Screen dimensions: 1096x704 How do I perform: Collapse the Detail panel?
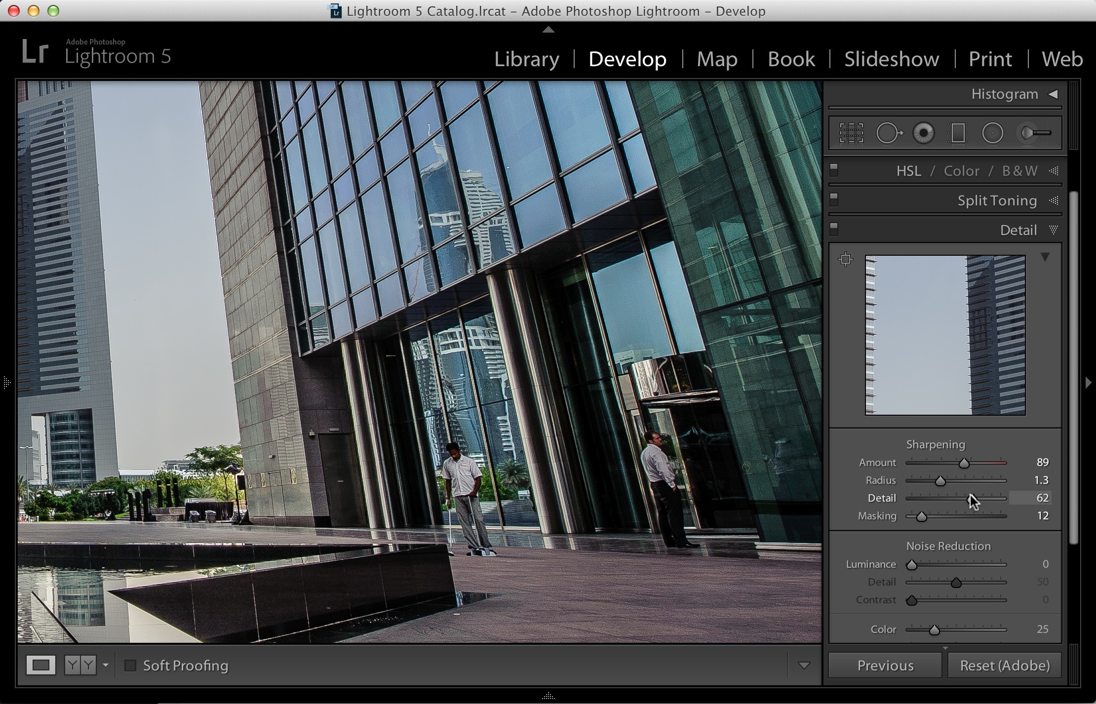(1054, 230)
